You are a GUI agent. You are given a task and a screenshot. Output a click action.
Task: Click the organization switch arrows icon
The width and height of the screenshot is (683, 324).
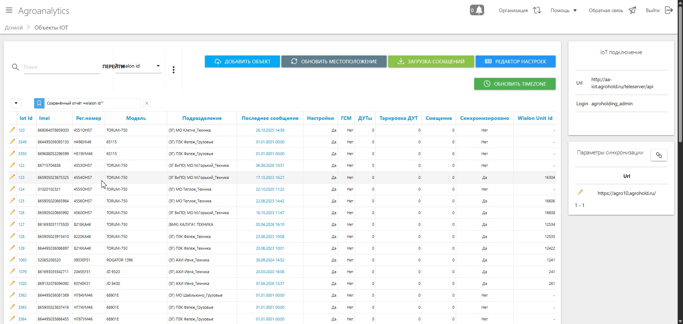click(x=537, y=10)
